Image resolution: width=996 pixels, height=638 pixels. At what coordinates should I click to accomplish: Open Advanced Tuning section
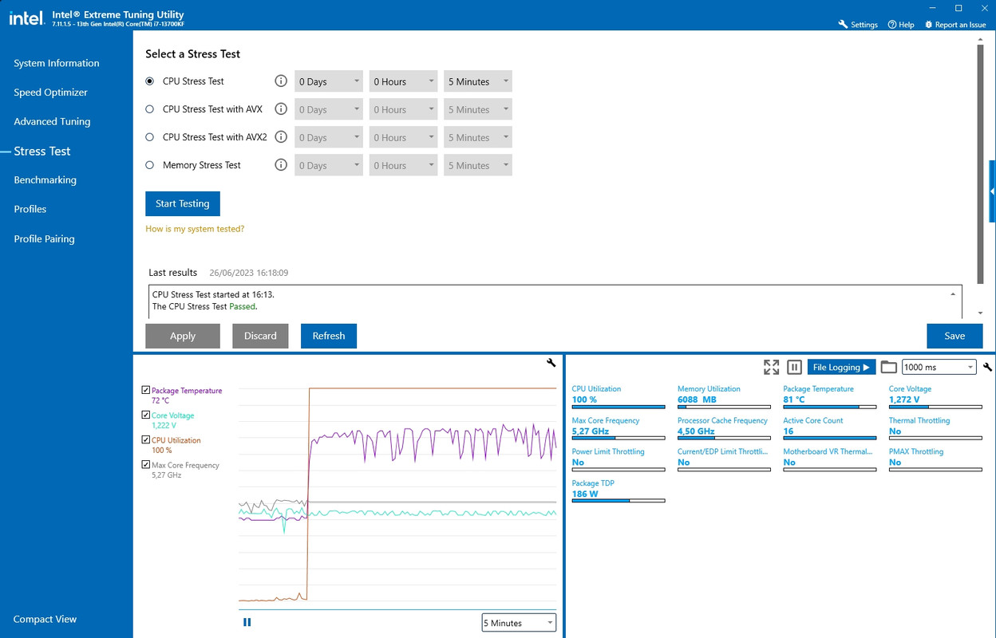pyautogui.click(x=52, y=121)
